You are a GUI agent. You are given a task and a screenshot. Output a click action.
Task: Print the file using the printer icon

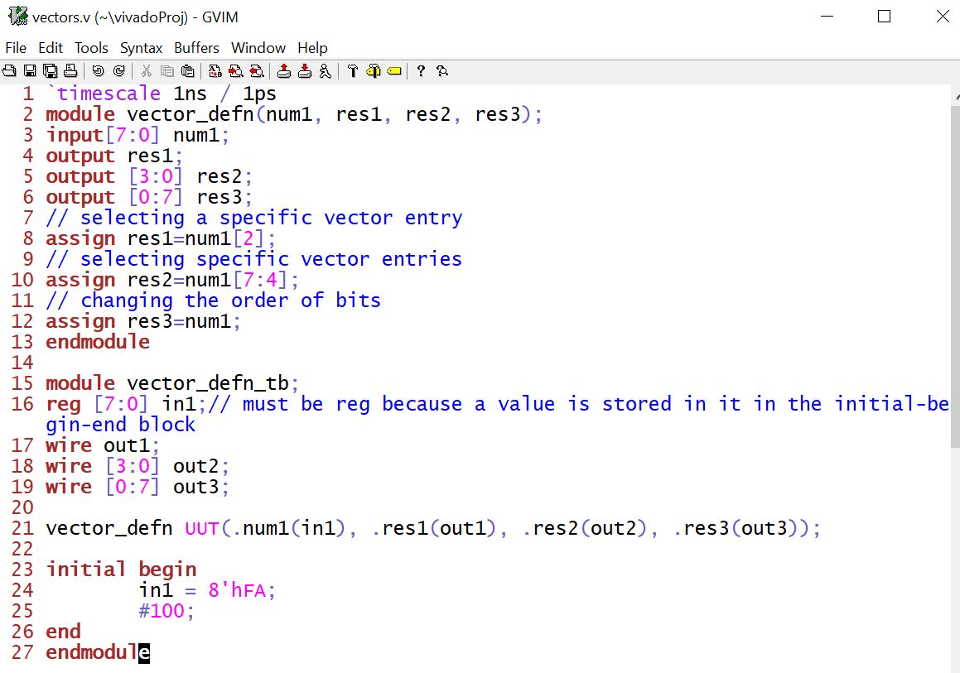(70, 71)
